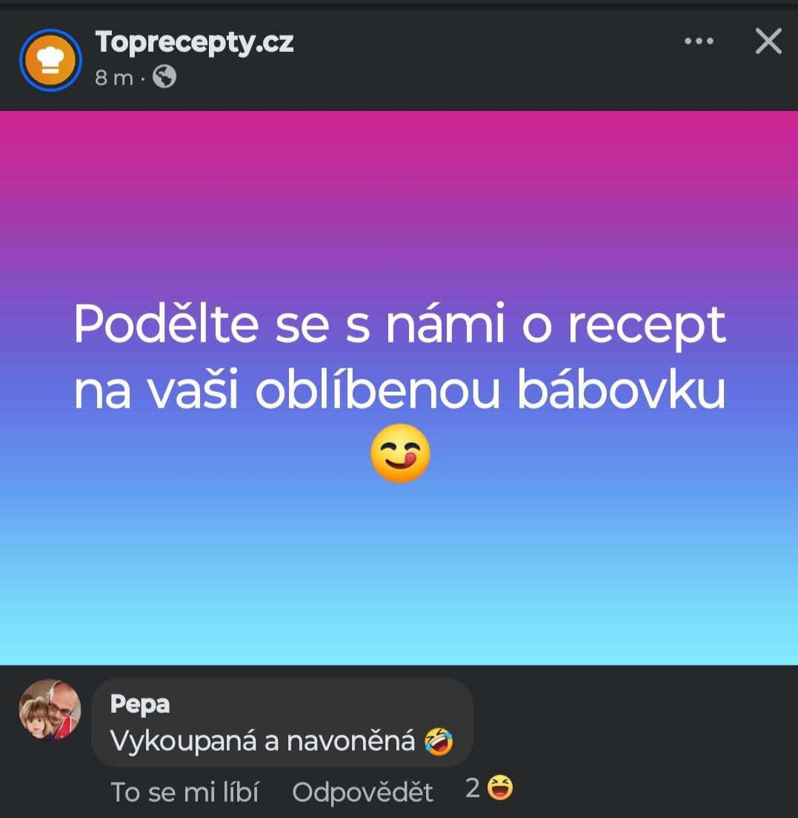Open Pepa's profile photo
The height and width of the screenshot is (818, 798).
pyautogui.click(x=50, y=710)
